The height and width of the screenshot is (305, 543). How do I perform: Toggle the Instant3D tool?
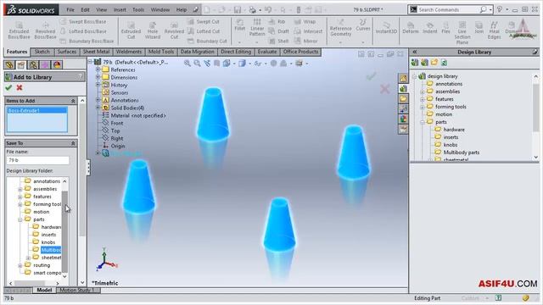386,28
